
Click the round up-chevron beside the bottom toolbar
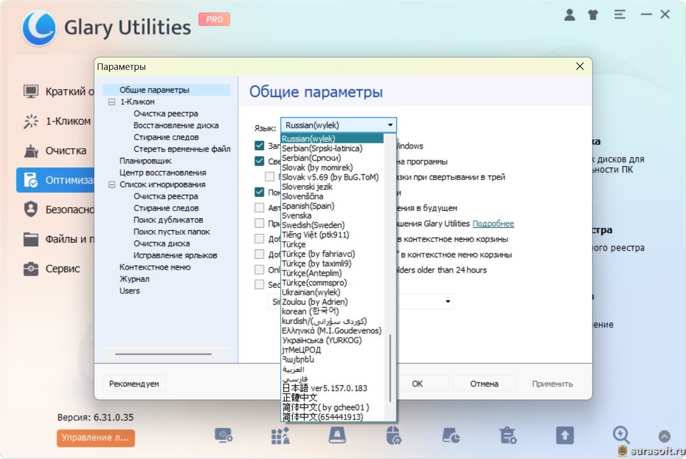click(x=664, y=436)
